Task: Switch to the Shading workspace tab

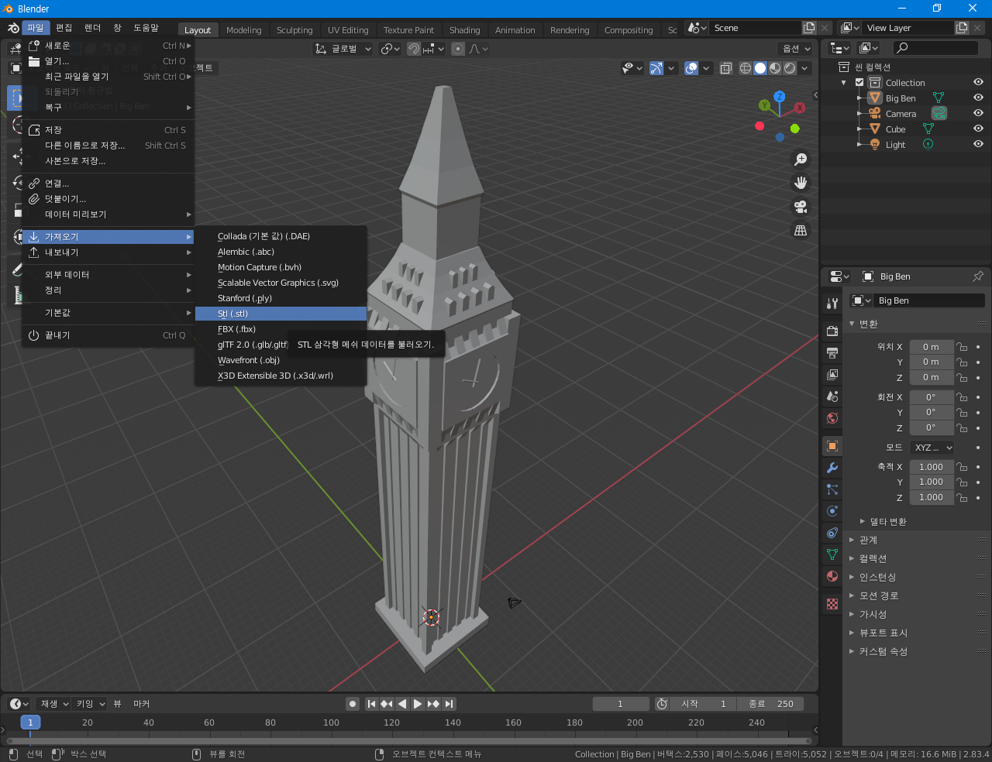Action: (464, 30)
